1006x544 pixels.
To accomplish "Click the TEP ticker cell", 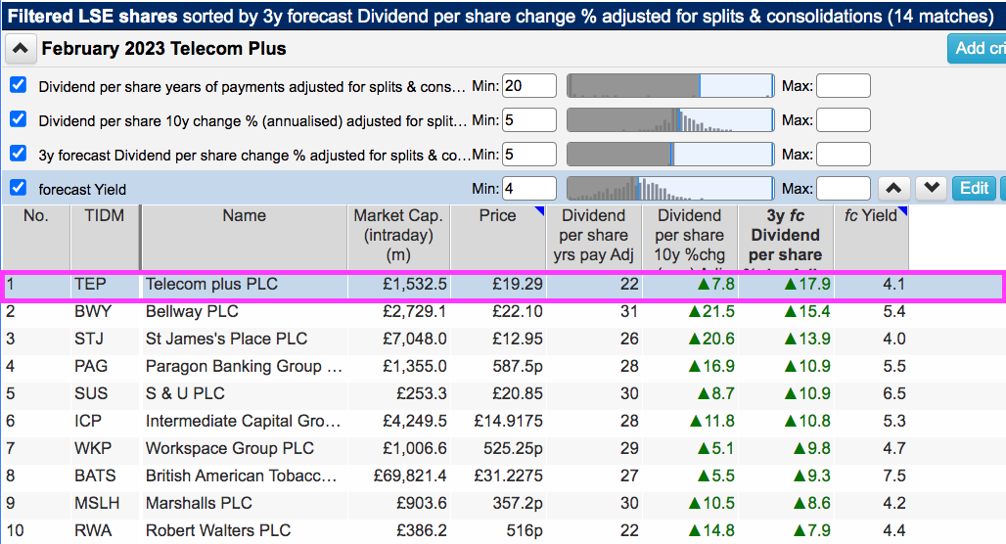I will [90, 284].
